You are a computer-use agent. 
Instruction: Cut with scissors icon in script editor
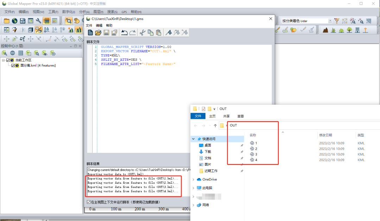(x=142, y=33)
